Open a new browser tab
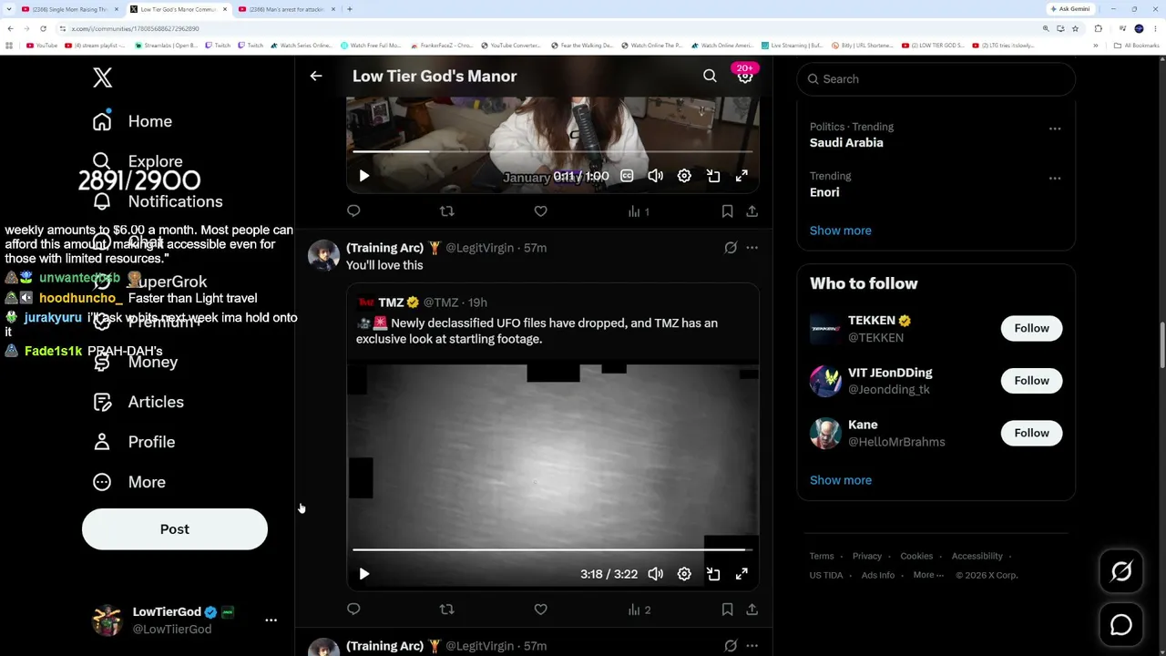This screenshot has height=656, width=1166. [x=350, y=9]
